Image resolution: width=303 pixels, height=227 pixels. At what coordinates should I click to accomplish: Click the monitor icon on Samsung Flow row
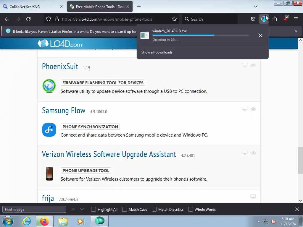(x=244, y=109)
